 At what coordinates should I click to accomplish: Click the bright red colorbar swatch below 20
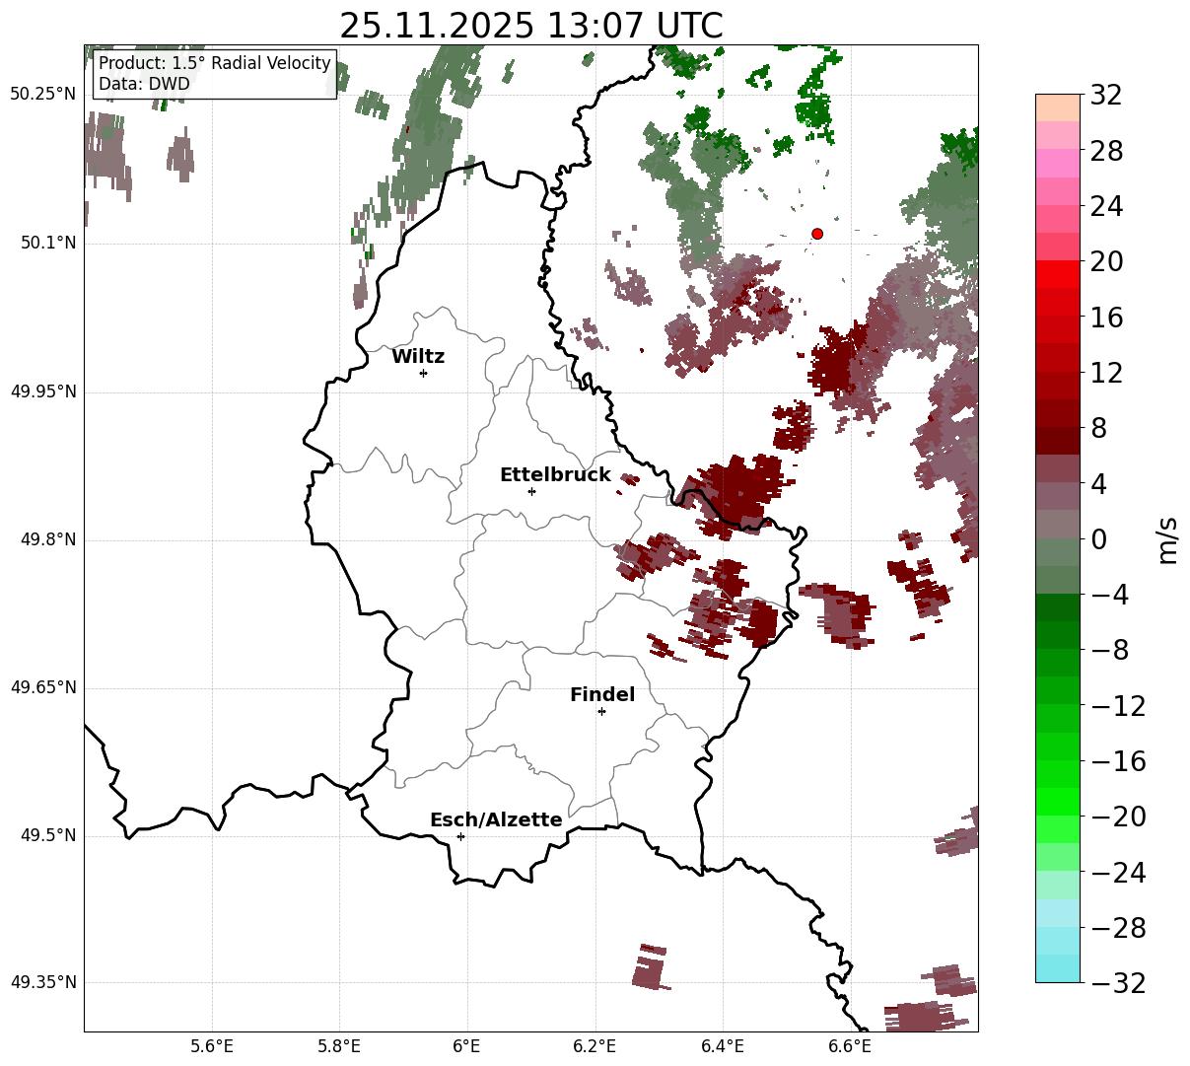pyautogui.click(x=1058, y=274)
